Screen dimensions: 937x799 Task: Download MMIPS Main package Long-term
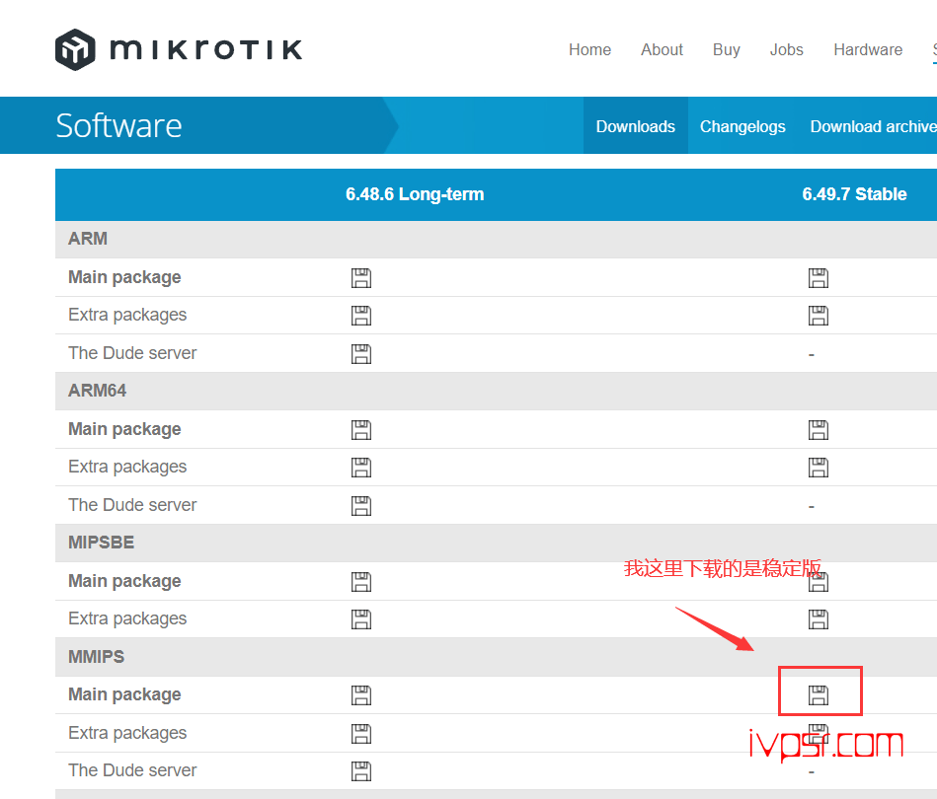pos(361,695)
